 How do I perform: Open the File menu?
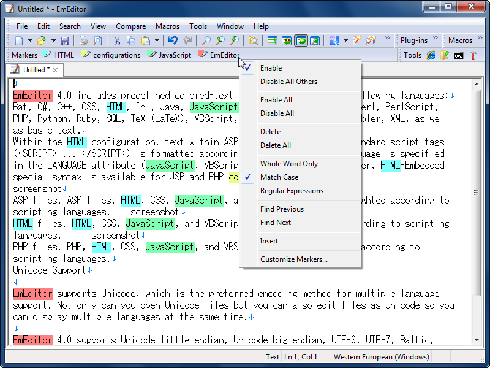[x=22, y=26]
